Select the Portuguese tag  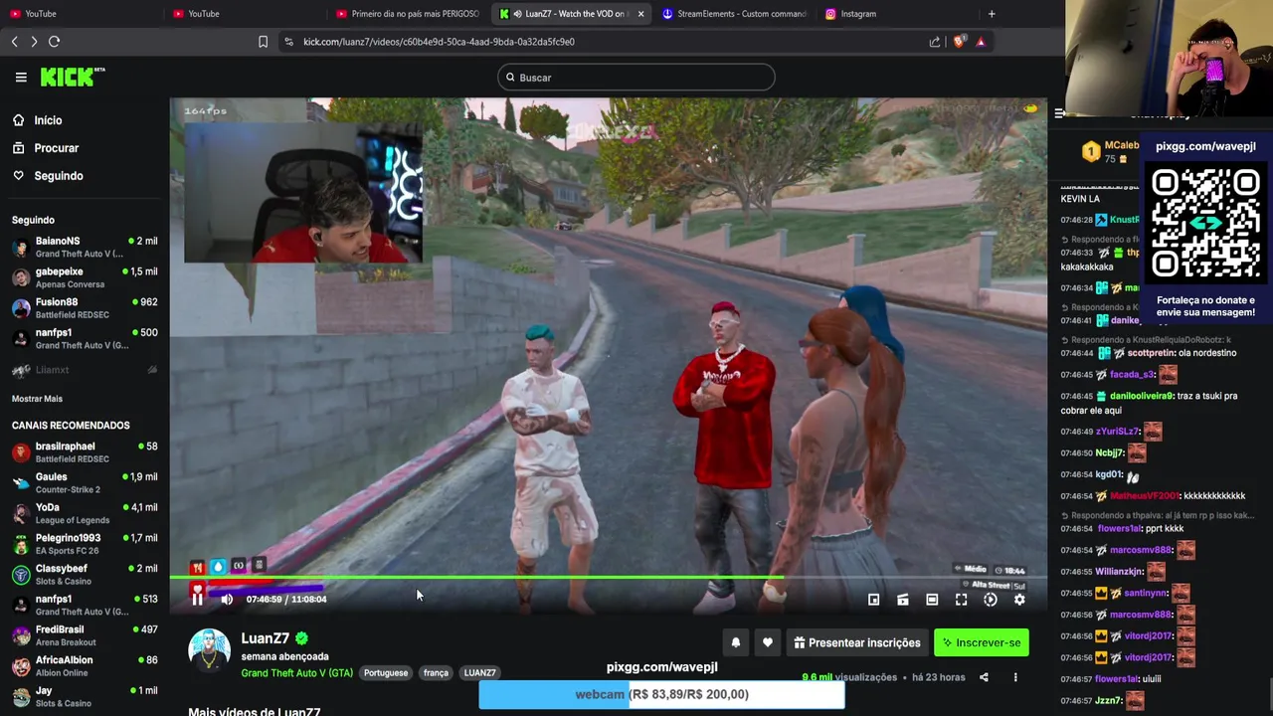click(x=386, y=673)
